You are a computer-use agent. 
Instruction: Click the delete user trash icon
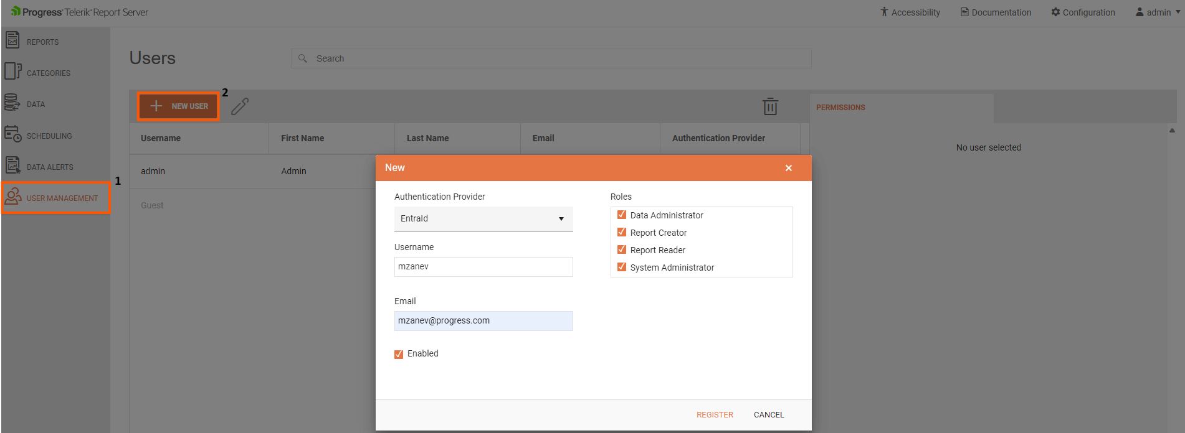pyautogui.click(x=770, y=106)
